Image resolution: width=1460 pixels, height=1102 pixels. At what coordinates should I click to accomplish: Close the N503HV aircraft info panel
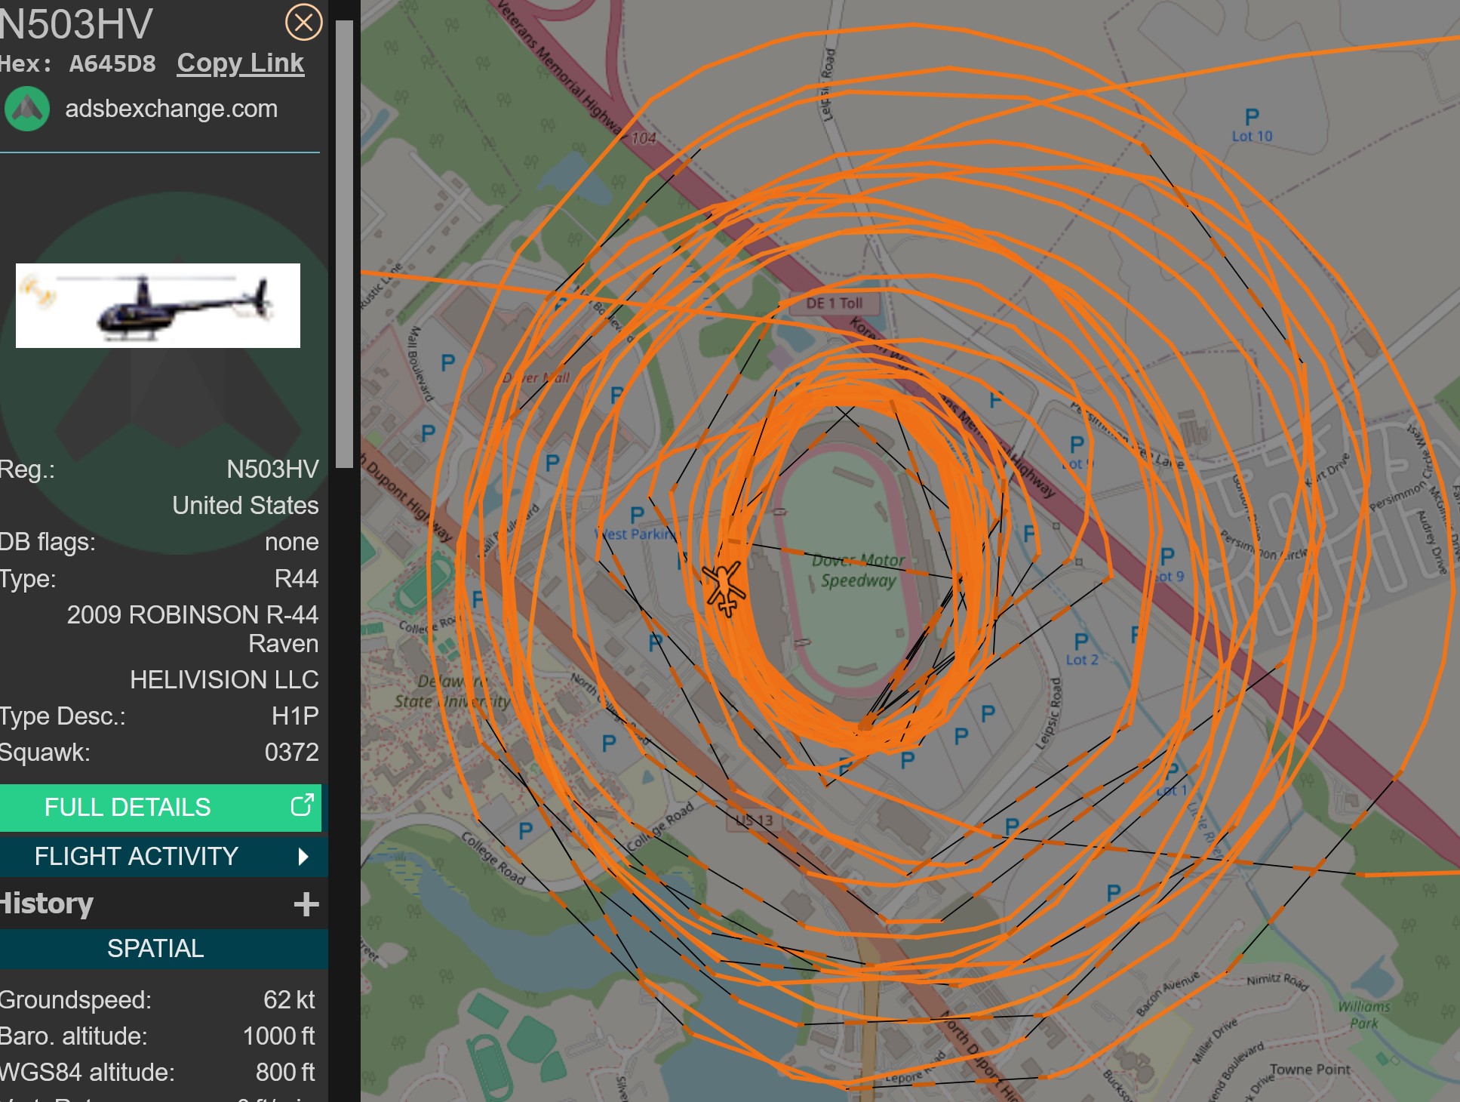(303, 22)
